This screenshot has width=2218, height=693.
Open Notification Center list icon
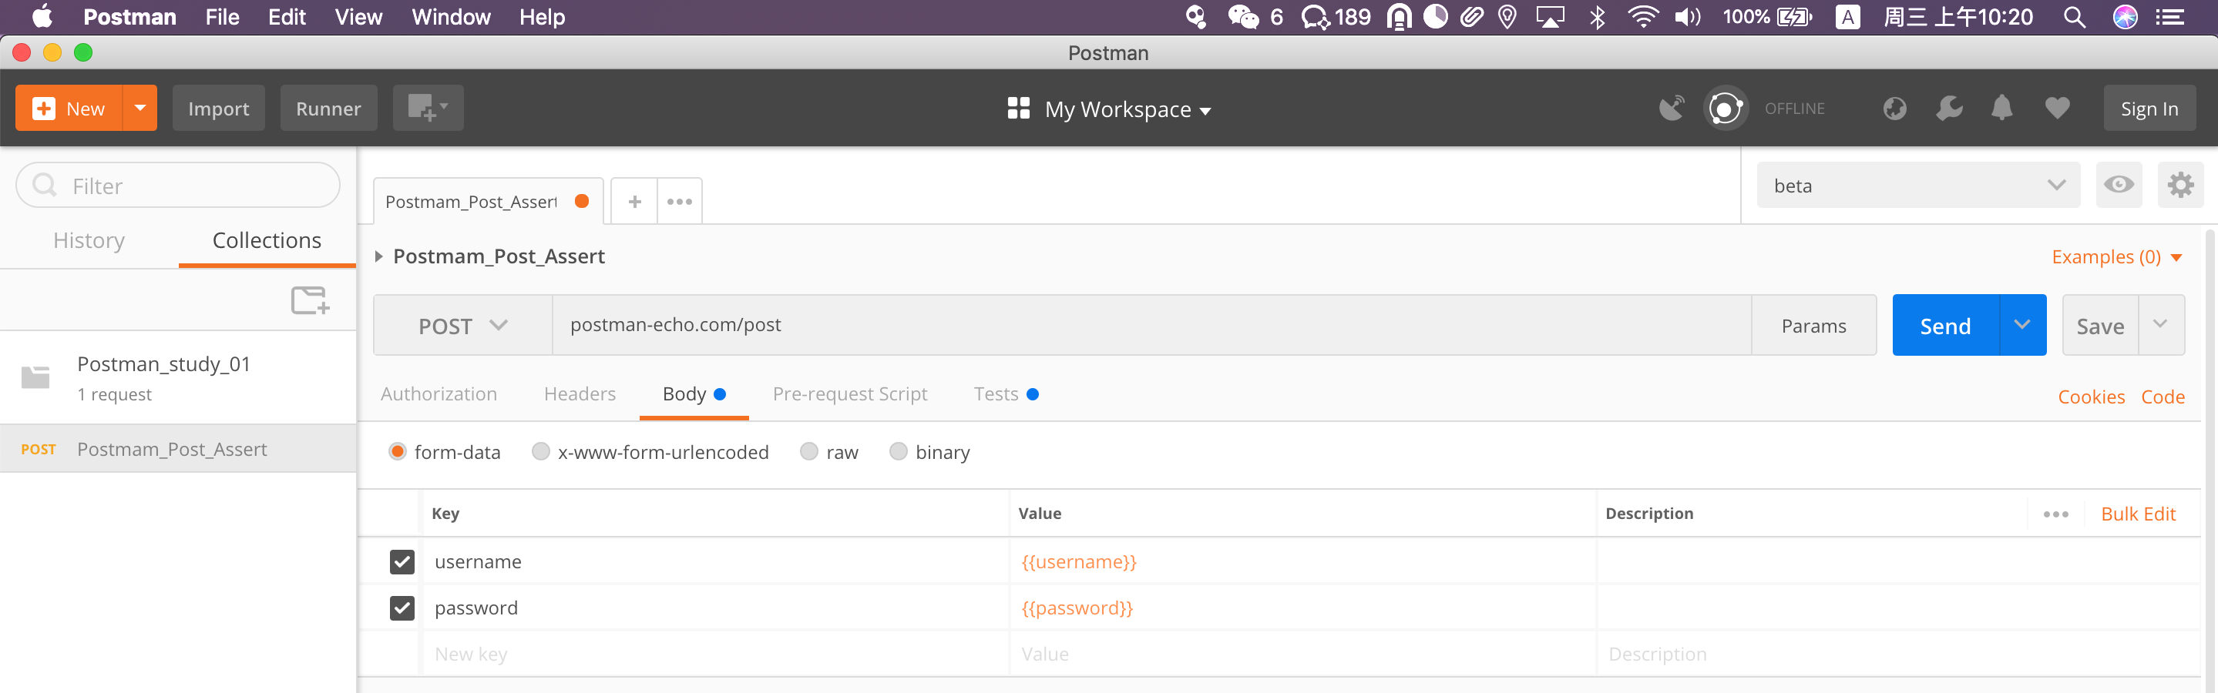click(2169, 16)
